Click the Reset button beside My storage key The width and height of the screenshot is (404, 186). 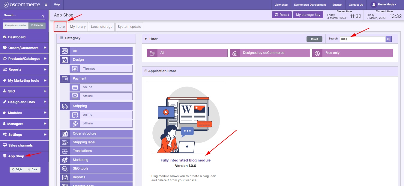click(x=282, y=15)
